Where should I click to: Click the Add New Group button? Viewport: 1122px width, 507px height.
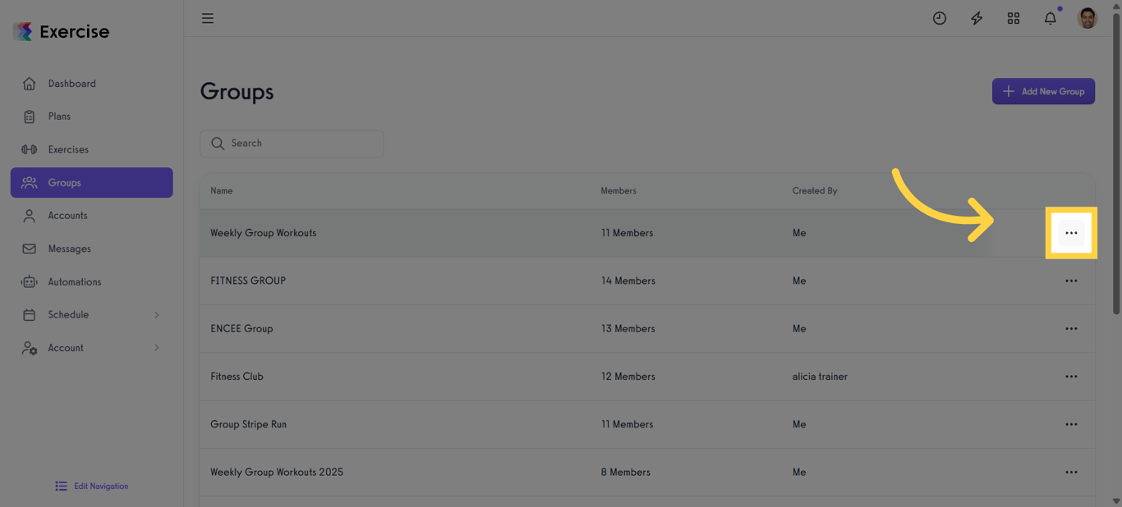click(x=1043, y=91)
